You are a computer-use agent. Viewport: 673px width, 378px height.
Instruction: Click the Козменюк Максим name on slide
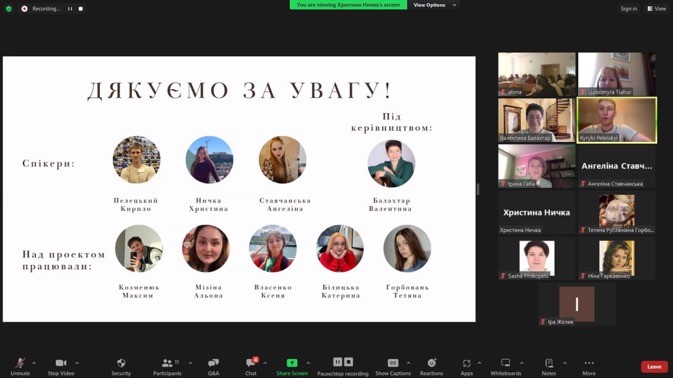139,291
